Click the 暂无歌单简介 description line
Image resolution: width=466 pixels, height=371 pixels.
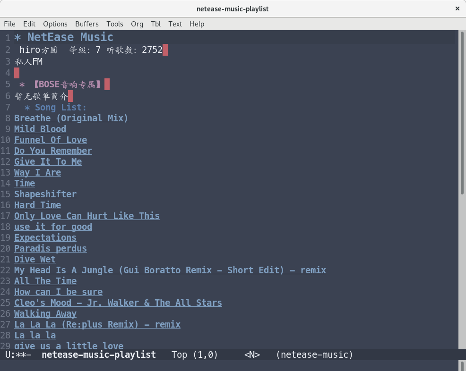click(x=41, y=96)
